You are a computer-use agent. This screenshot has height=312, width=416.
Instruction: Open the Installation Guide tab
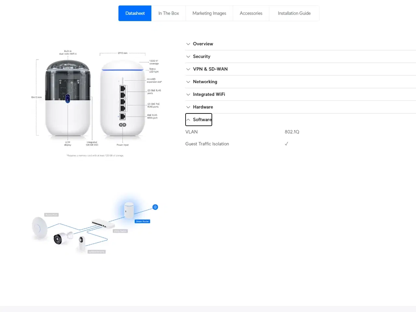294,13
